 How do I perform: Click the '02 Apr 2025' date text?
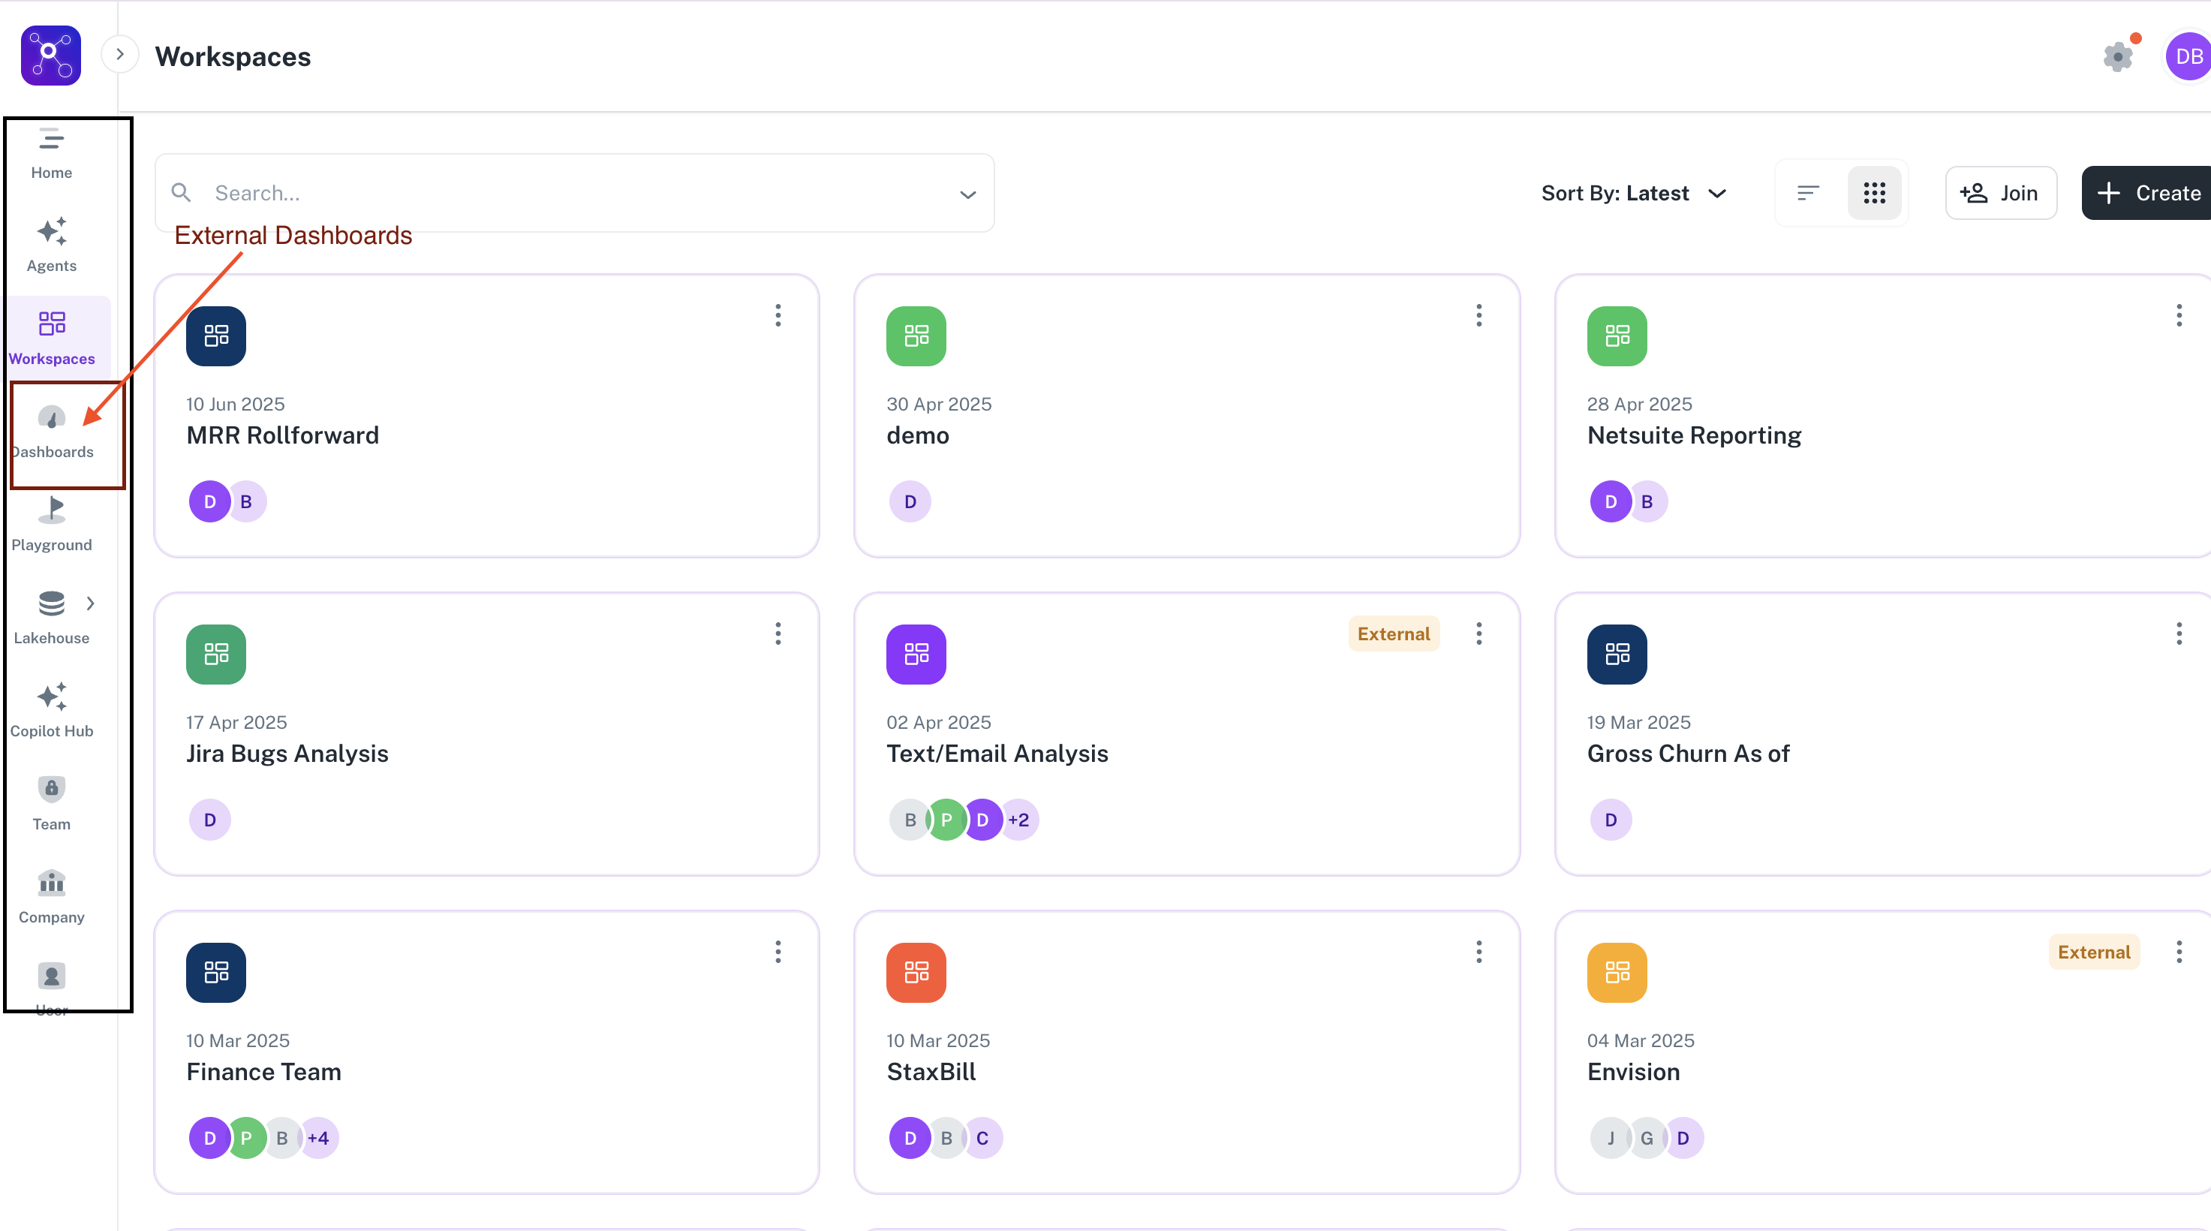pyautogui.click(x=939, y=722)
